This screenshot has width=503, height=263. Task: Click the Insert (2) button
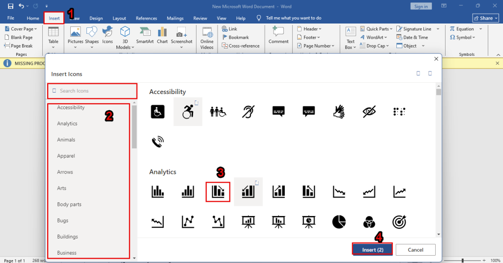(372, 250)
